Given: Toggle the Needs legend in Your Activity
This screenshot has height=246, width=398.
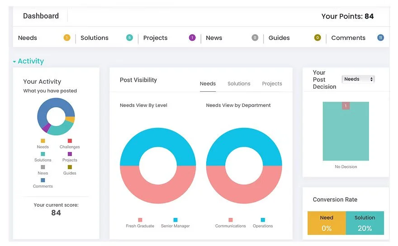Looking at the screenshot, I should pos(43,144).
